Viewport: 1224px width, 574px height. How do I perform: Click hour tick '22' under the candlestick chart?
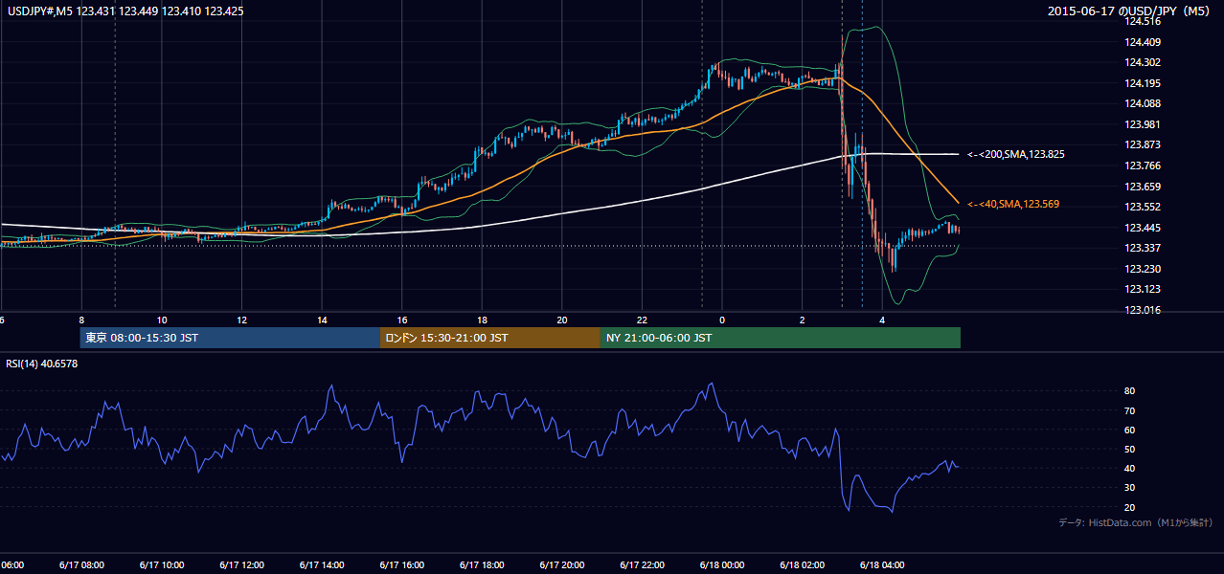(x=642, y=320)
